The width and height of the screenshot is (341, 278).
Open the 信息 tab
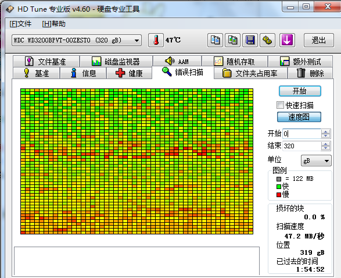tap(83, 73)
